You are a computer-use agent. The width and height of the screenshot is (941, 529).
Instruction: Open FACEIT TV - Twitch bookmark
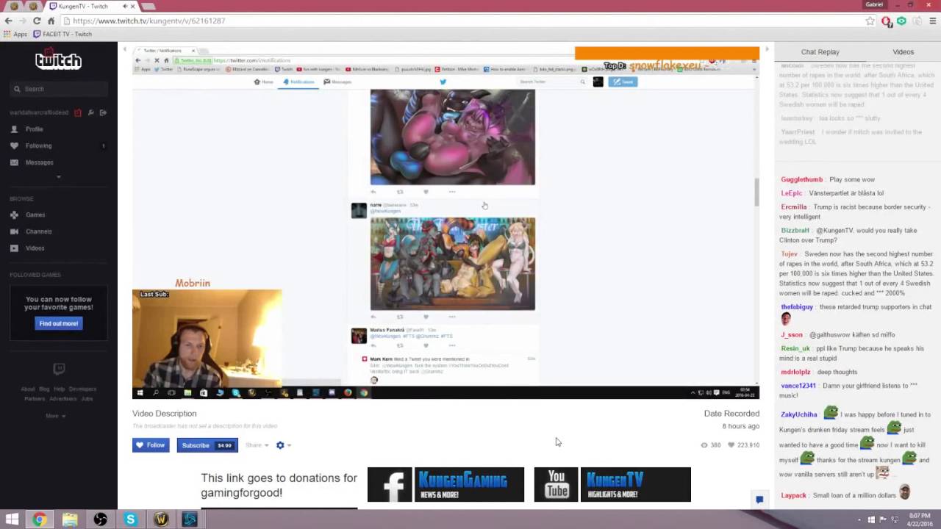62,34
